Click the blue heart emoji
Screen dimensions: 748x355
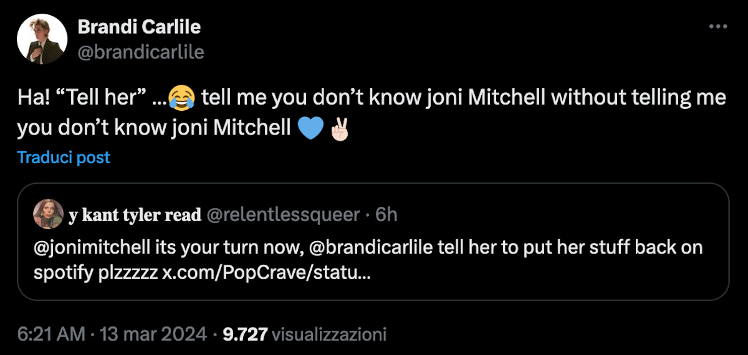(311, 128)
